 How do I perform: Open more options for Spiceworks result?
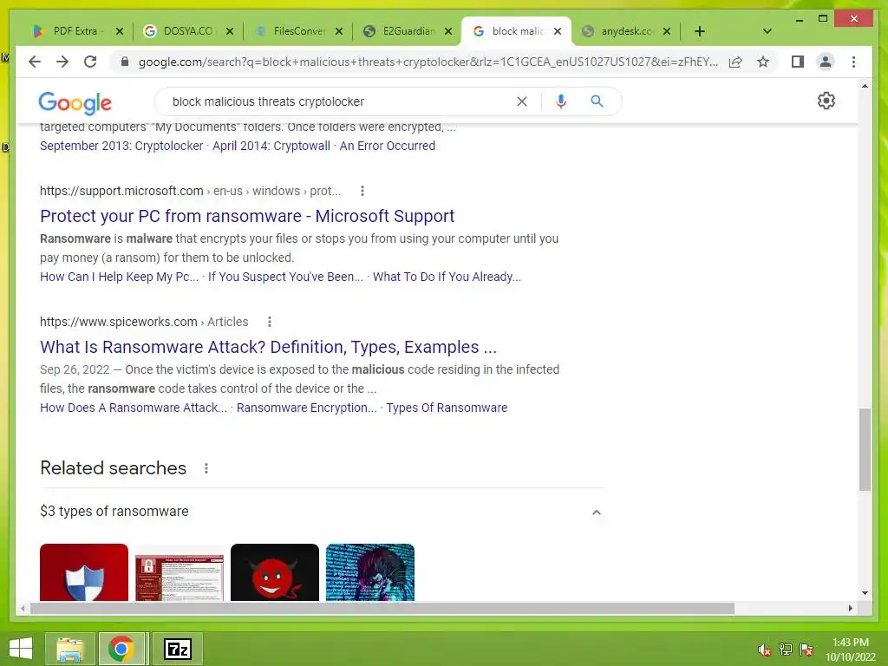[270, 322]
